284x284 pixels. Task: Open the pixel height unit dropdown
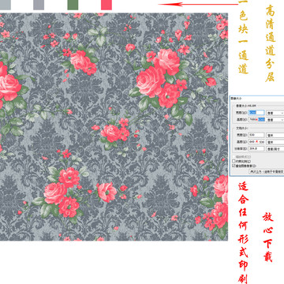275,120
